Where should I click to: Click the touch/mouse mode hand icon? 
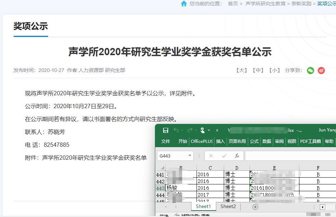point(203,130)
